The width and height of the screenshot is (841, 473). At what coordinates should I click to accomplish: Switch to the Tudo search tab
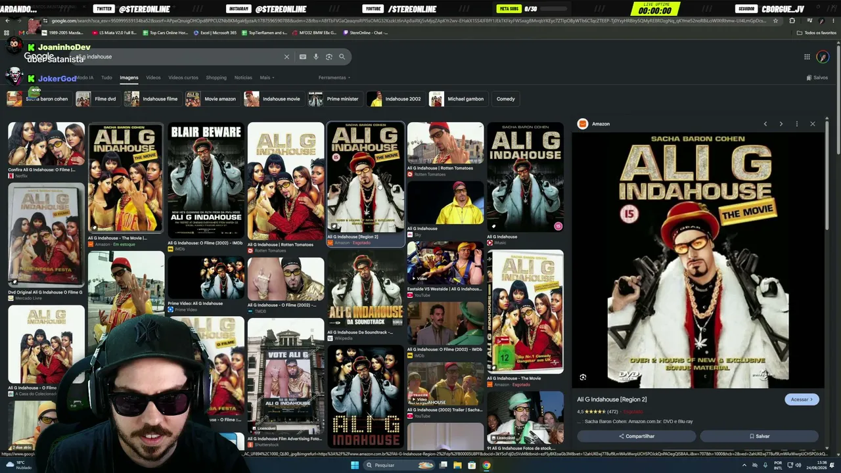click(106, 78)
